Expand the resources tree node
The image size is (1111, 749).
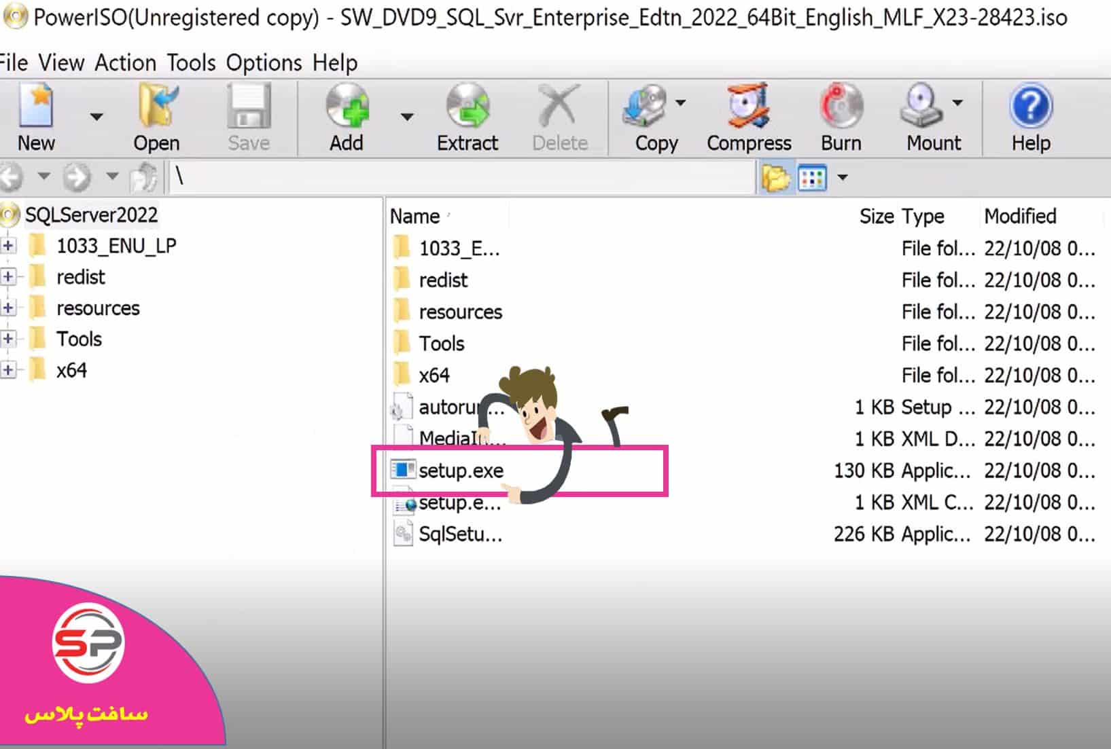[8, 308]
